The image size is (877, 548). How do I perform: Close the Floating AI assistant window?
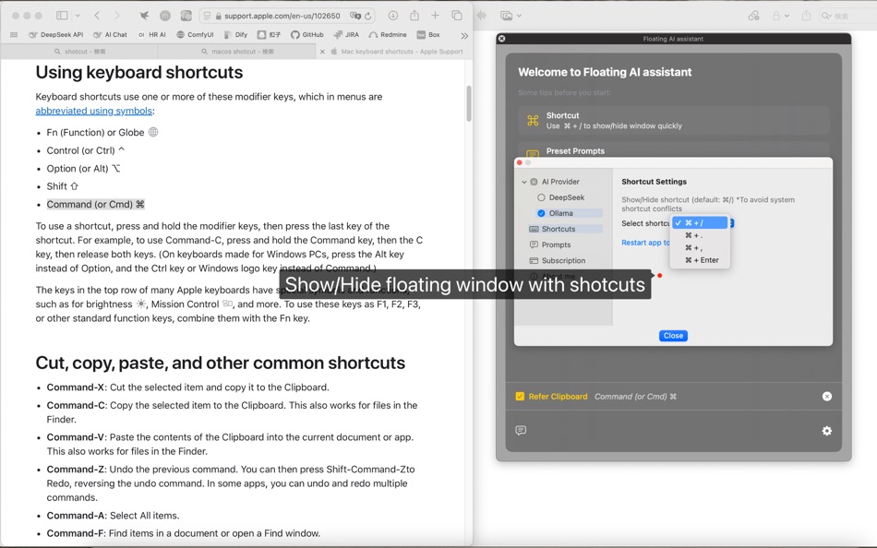pos(501,39)
